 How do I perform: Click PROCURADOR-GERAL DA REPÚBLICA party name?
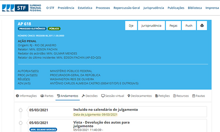tap(75, 75)
